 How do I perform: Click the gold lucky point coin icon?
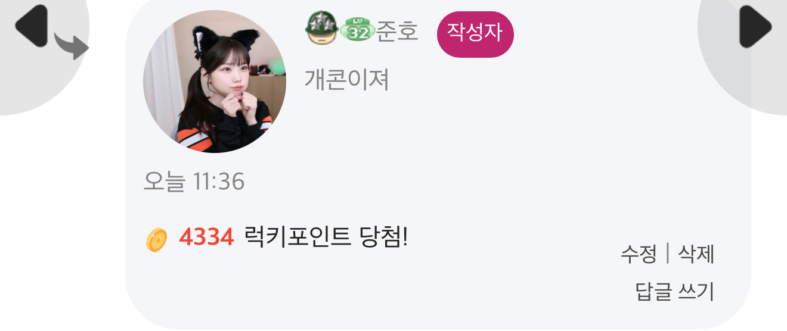click(x=157, y=240)
